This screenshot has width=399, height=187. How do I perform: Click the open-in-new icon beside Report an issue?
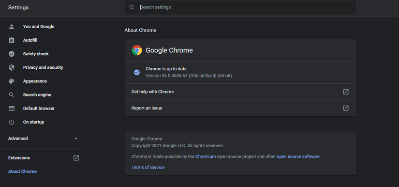pyautogui.click(x=346, y=108)
